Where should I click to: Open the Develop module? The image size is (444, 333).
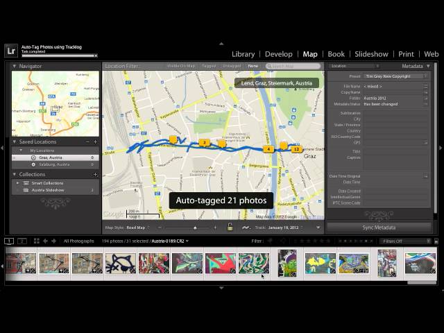tap(279, 54)
